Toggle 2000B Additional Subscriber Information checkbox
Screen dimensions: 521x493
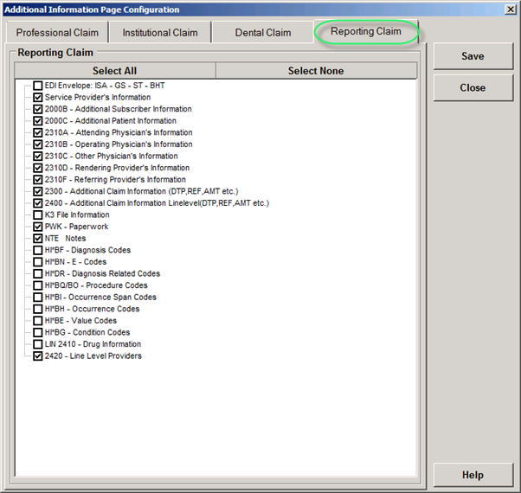point(38,109)
